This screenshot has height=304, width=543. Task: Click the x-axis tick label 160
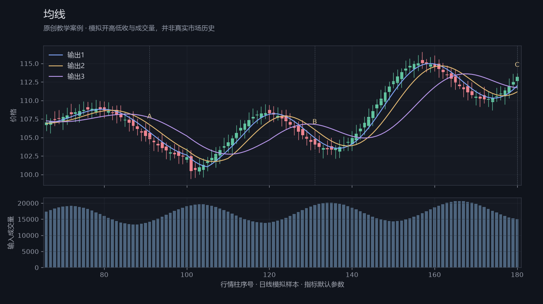pos(435,274)
